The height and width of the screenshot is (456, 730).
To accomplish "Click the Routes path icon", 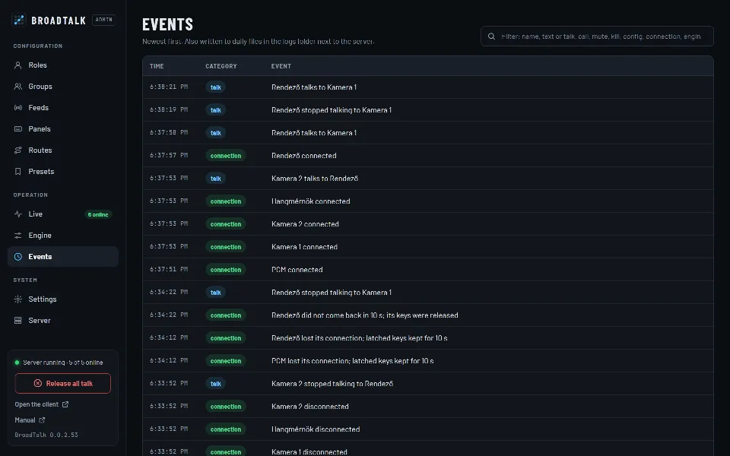I will pos(17,150).
